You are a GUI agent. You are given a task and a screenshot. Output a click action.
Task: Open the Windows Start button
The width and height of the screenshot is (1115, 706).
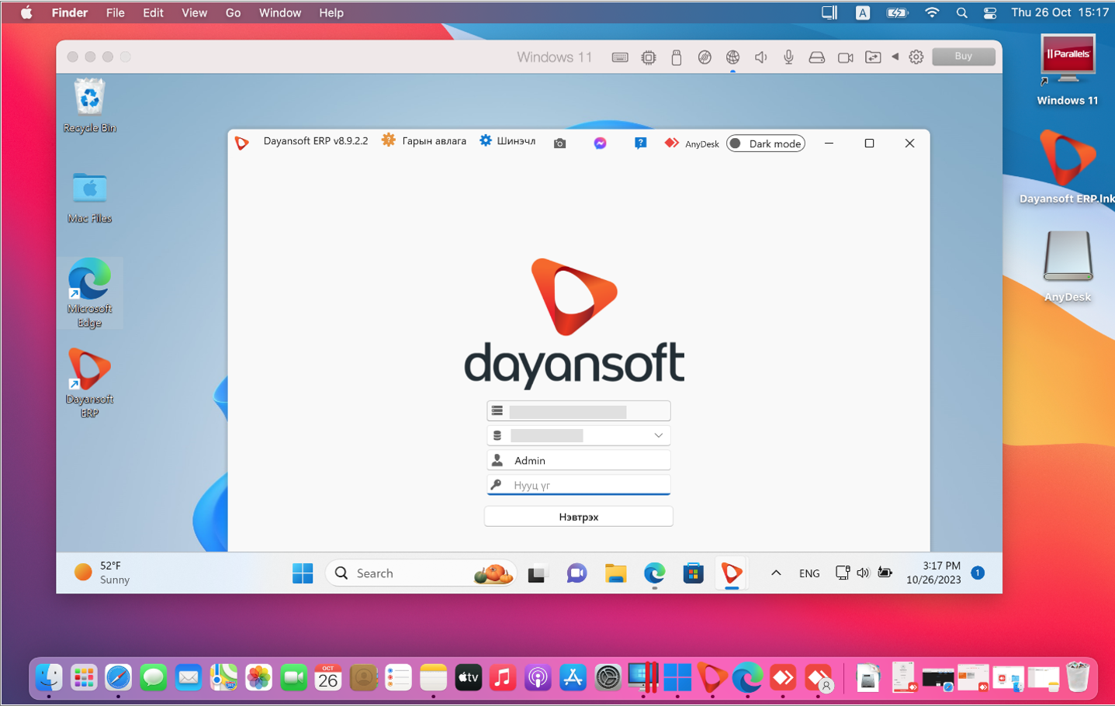[x=303, y=573]
